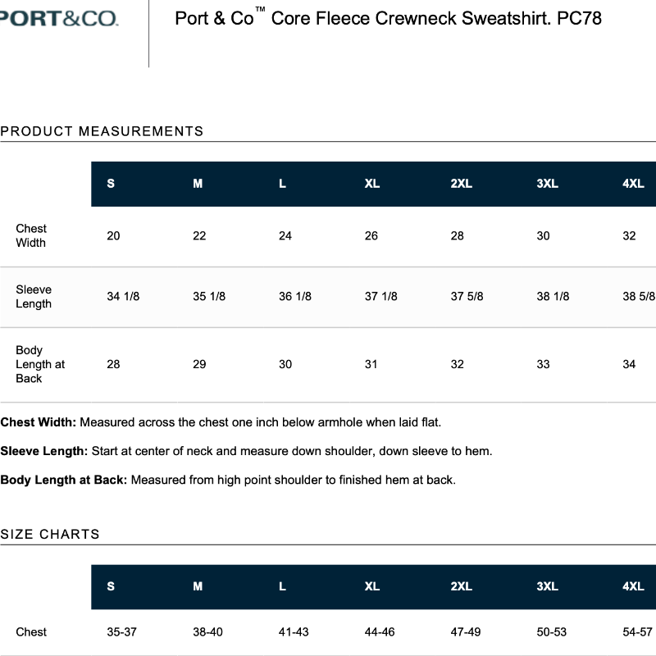This screenshot has width=656, height=656.
Task: Select the Product Measurements section heading
Action: 102,131
